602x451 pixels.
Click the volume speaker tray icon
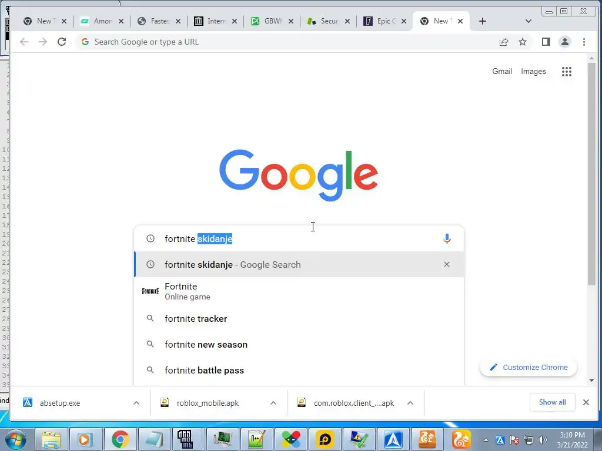543,440
